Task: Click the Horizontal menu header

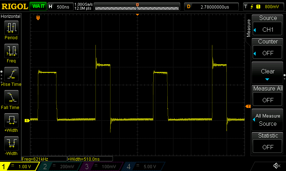Action: click(11, 16)
